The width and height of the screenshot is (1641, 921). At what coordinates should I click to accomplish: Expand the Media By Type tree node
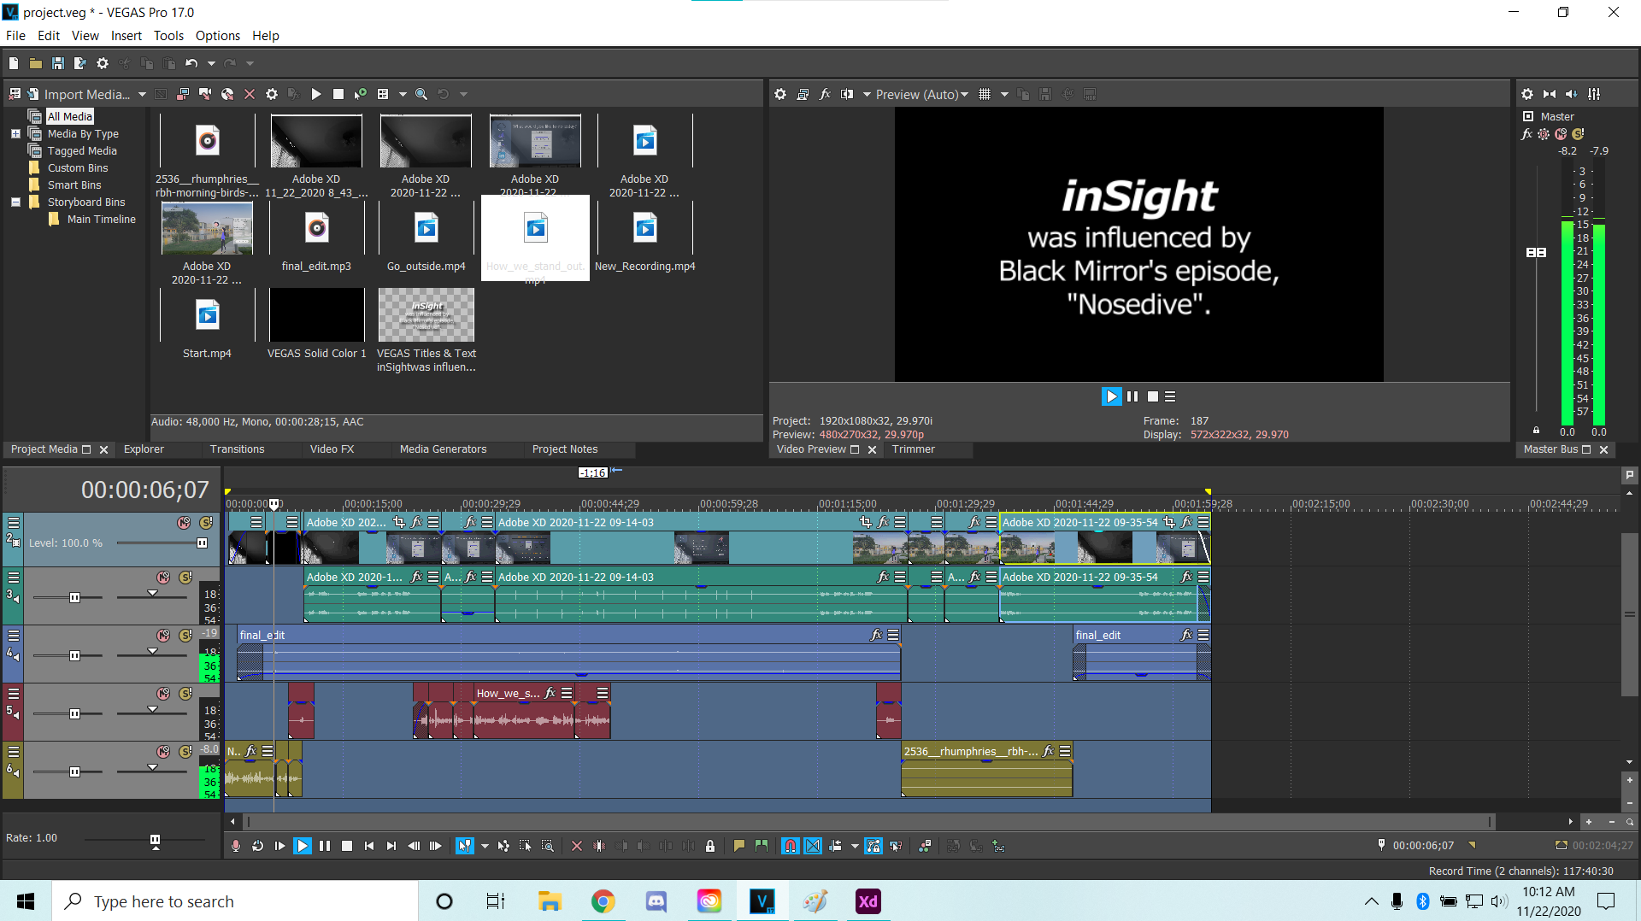[x=15, y=134]
